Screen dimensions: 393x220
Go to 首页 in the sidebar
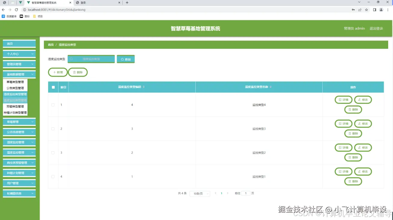(19, 44)
